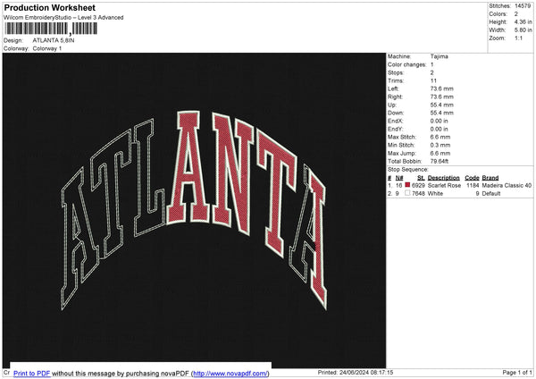Click the stitches count '14579'
536x379 pixels.
point(523,6)
